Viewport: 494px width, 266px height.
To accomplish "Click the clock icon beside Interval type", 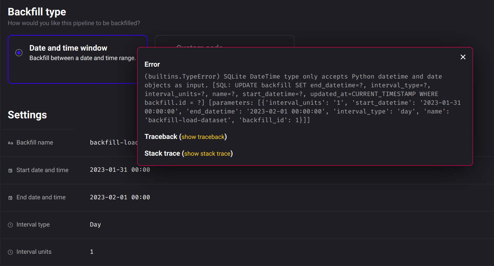I will tap(10, 224).
